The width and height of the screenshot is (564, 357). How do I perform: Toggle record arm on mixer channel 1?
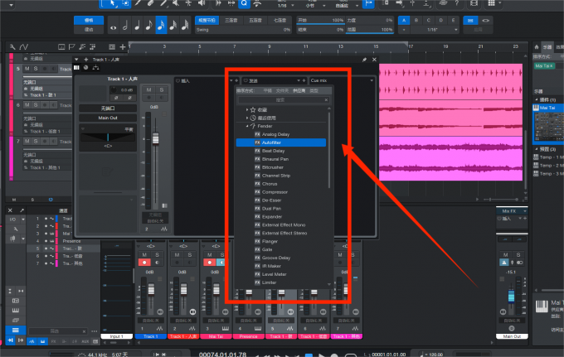(x=144, y=263)
